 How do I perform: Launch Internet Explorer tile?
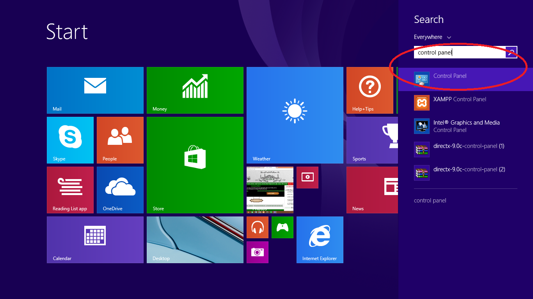click(x=320, y=239)
